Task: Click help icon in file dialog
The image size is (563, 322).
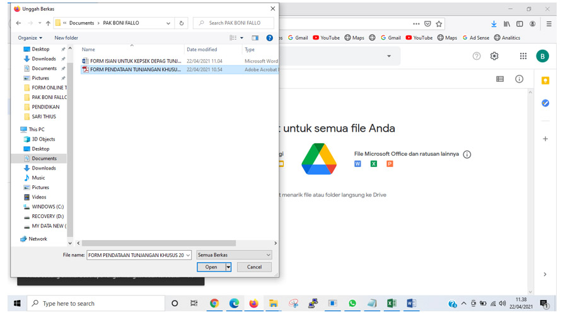Action: pyautogui.click(x=269, y=38)
